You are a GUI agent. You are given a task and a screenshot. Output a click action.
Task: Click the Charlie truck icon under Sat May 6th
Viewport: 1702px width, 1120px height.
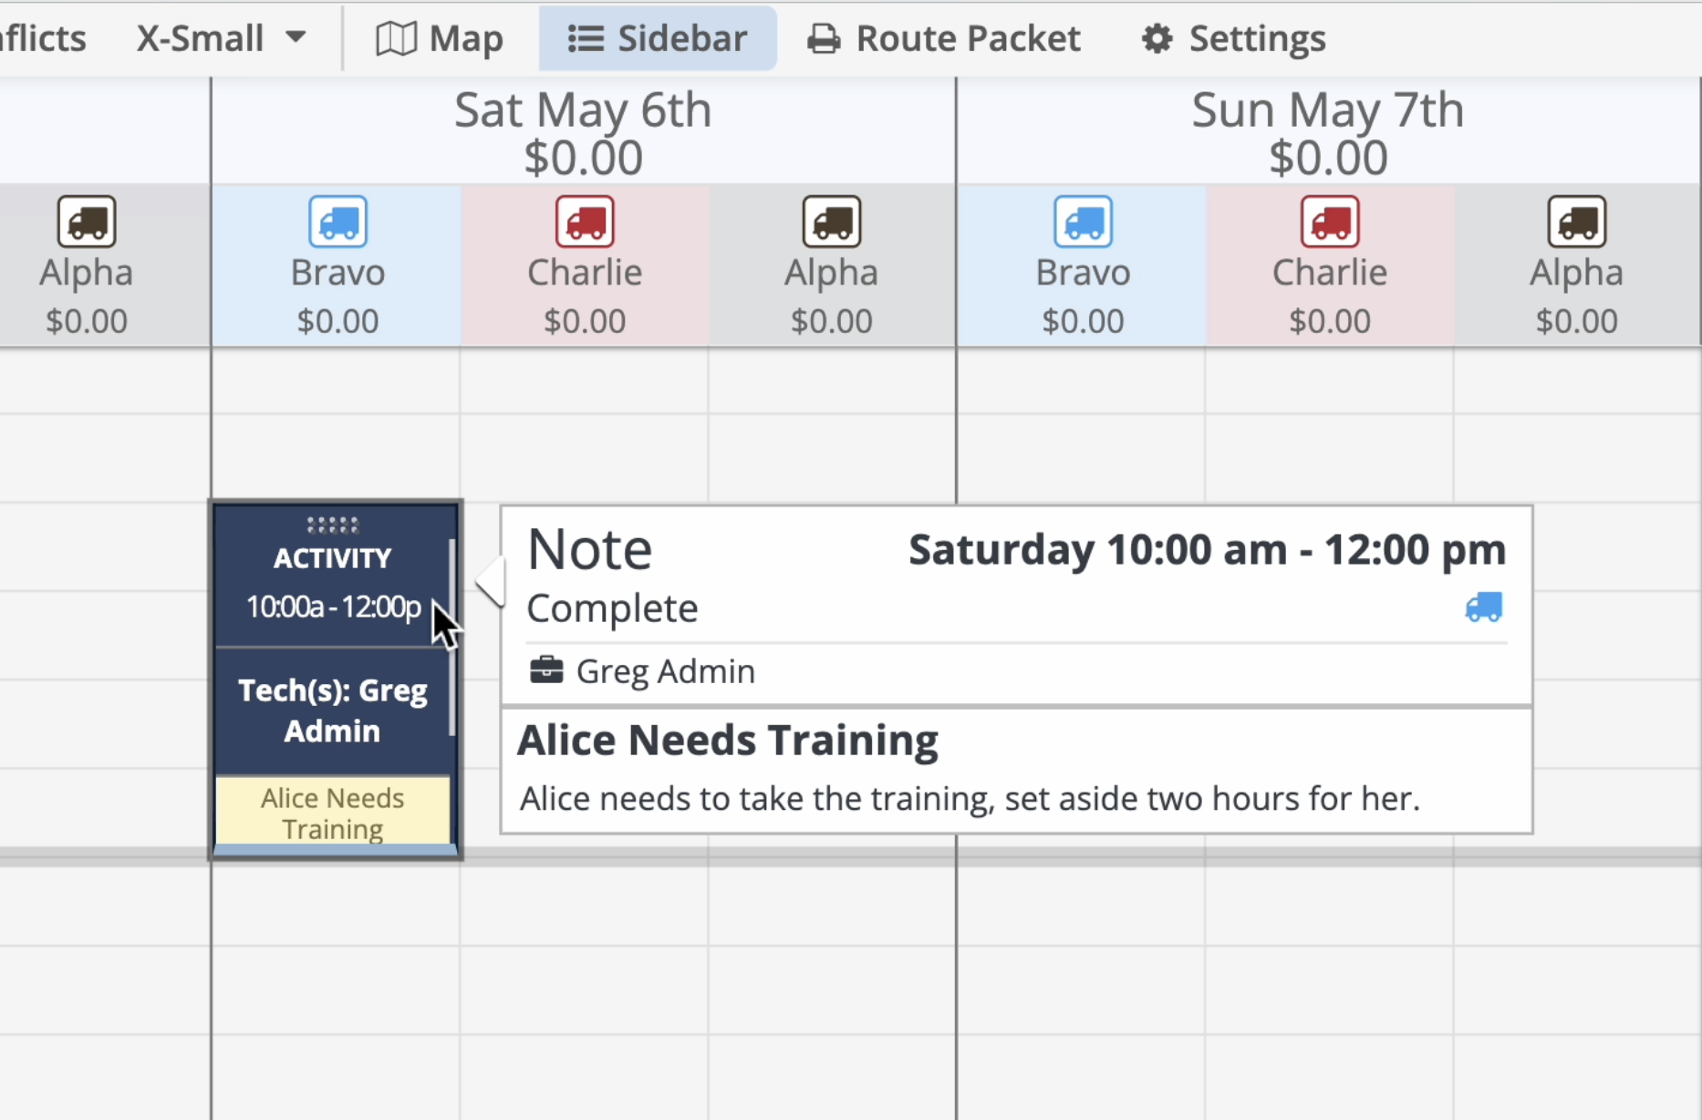point(585,222)
